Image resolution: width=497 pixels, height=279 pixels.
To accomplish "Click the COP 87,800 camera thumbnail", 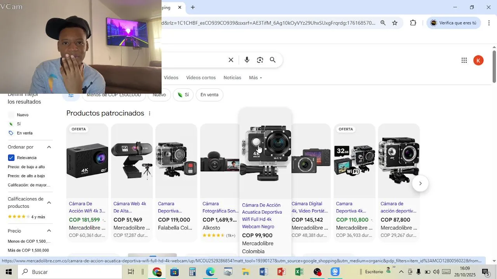I will [x=399, y=160].
